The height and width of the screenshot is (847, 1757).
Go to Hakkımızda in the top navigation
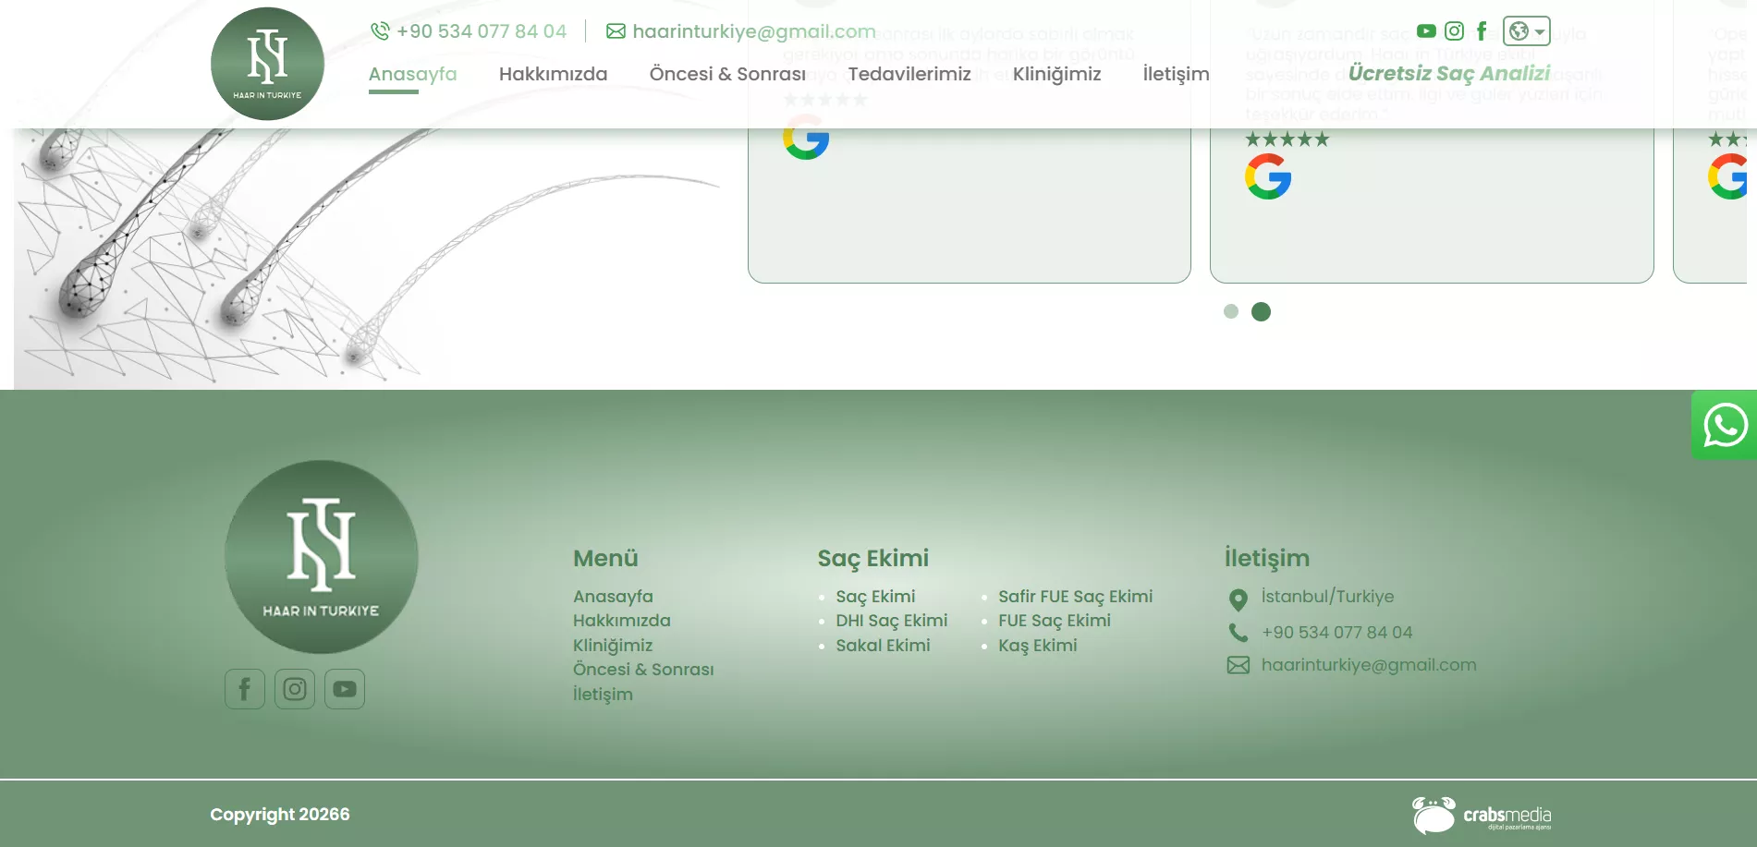[x=553, y=74]
